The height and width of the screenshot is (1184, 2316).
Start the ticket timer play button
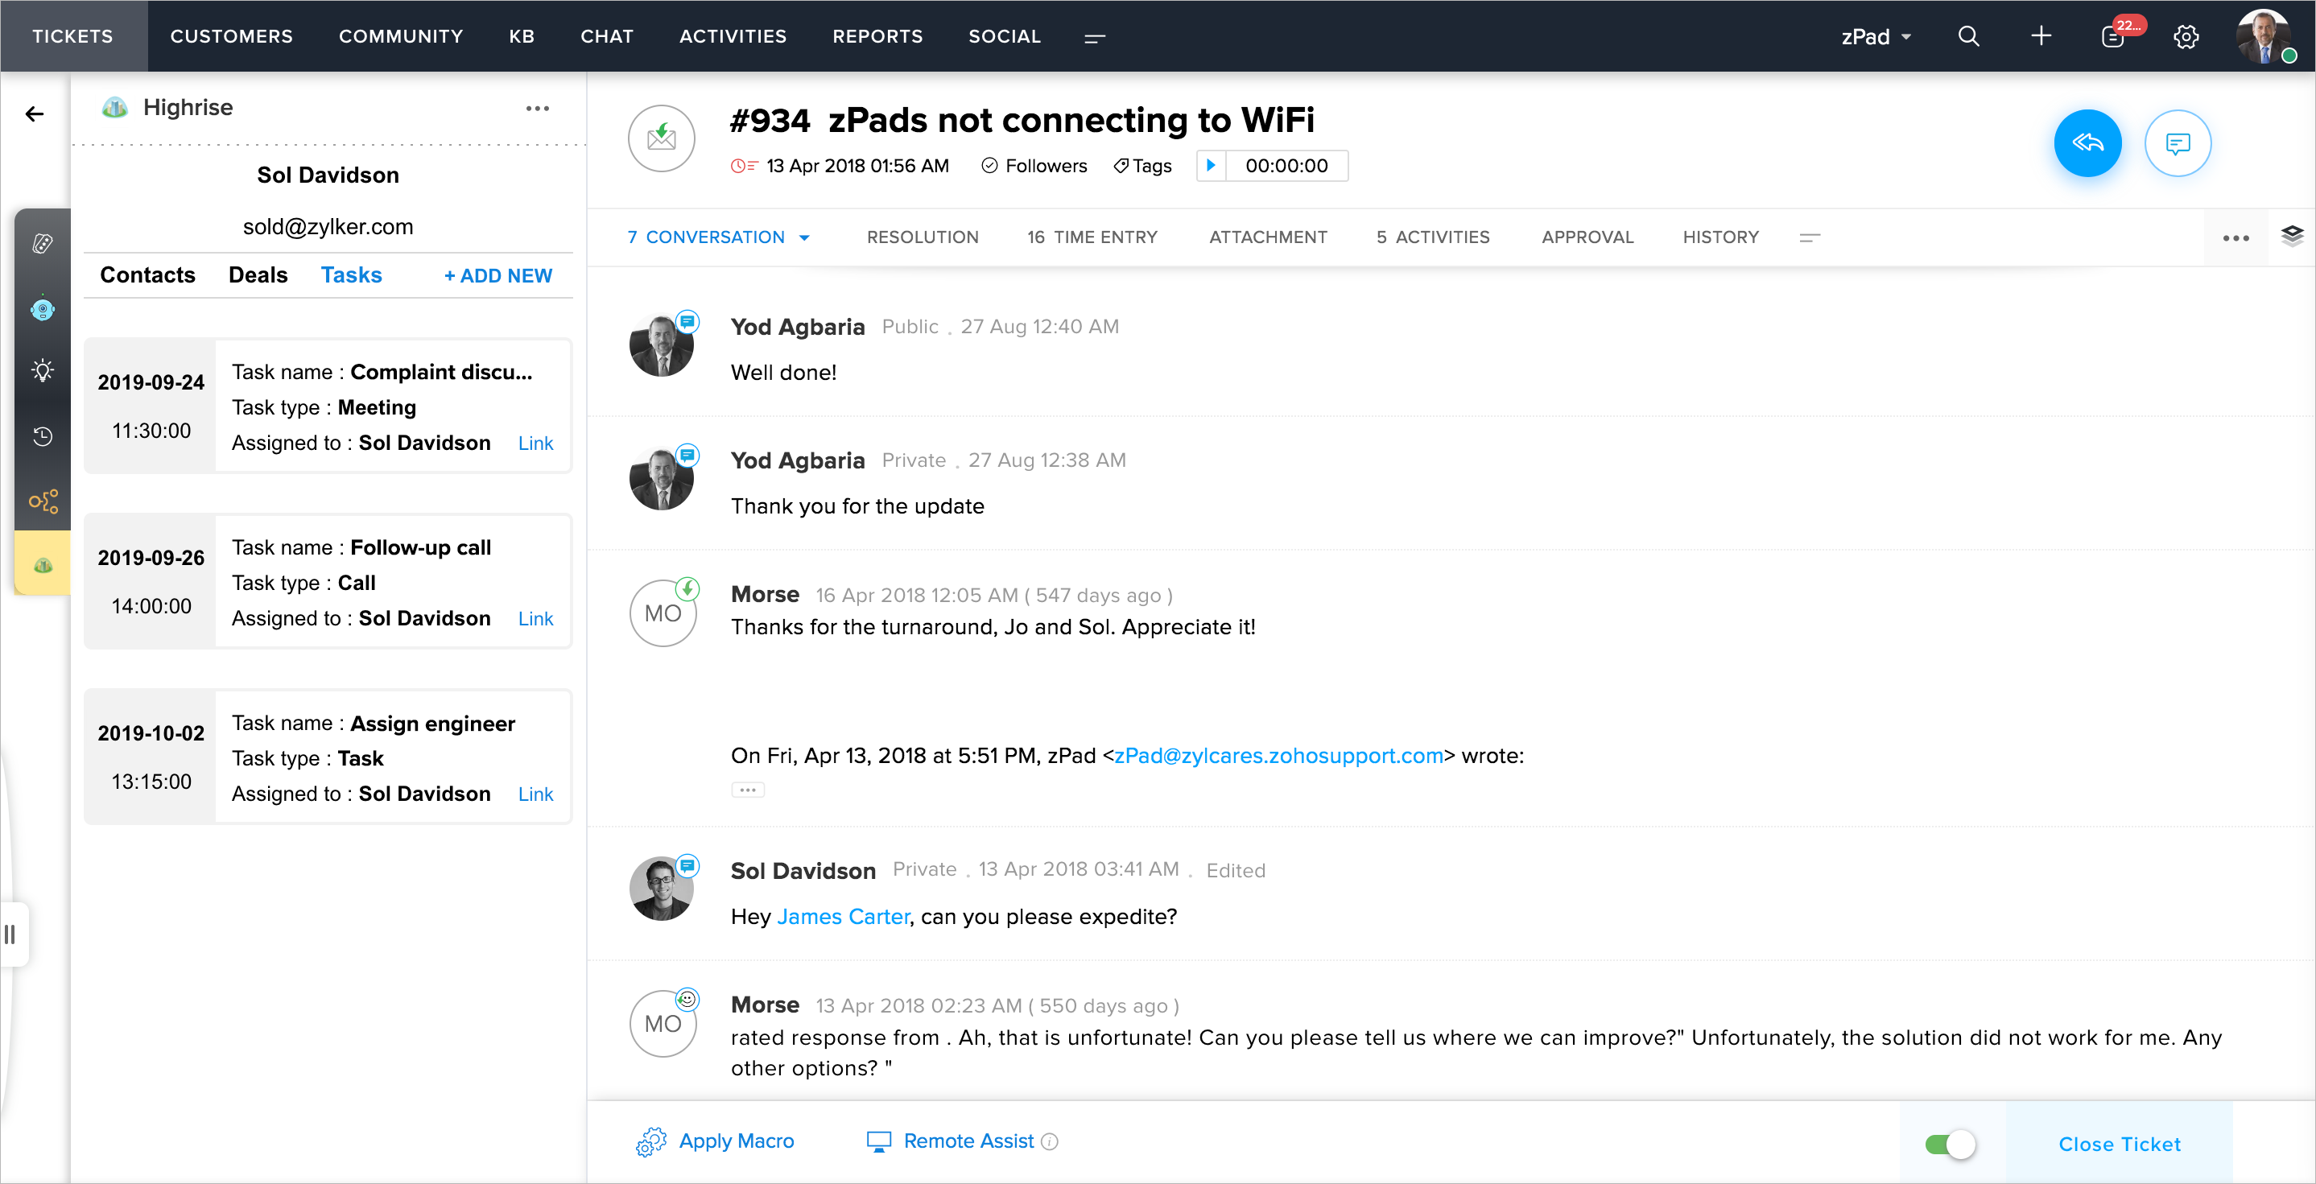[x=1211, y=166]
